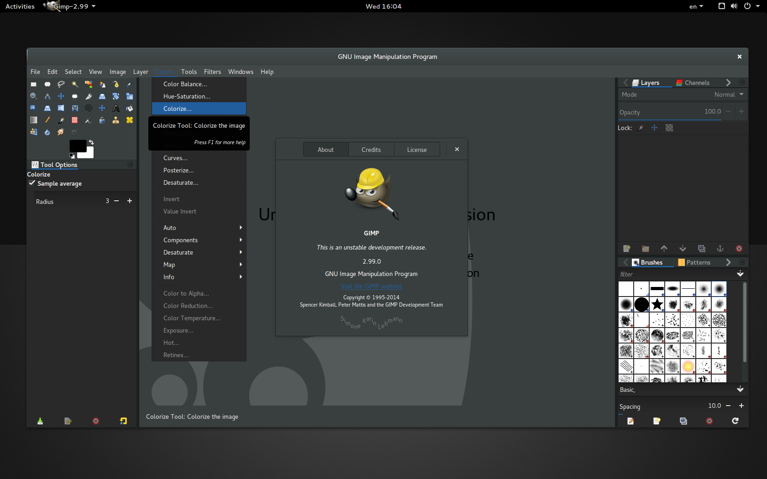Open the Gimp-2.99 application menu

click(69, 6)
